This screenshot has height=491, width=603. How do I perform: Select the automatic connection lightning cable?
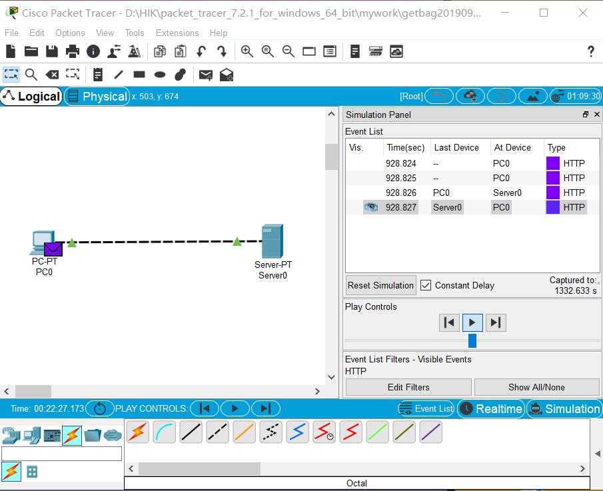(138, 432)
